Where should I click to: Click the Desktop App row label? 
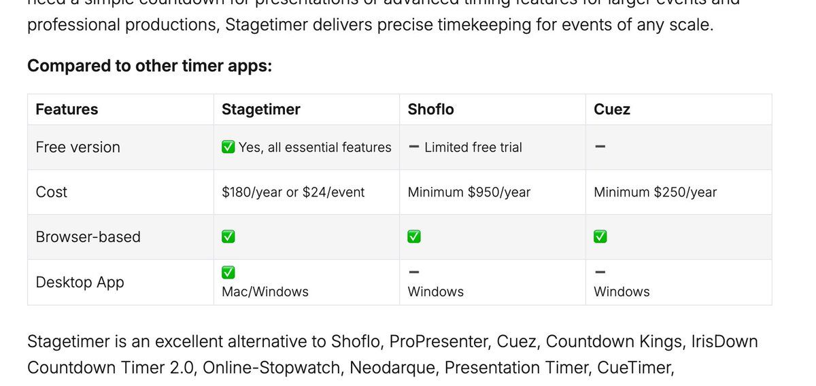(x=80, y=282)
